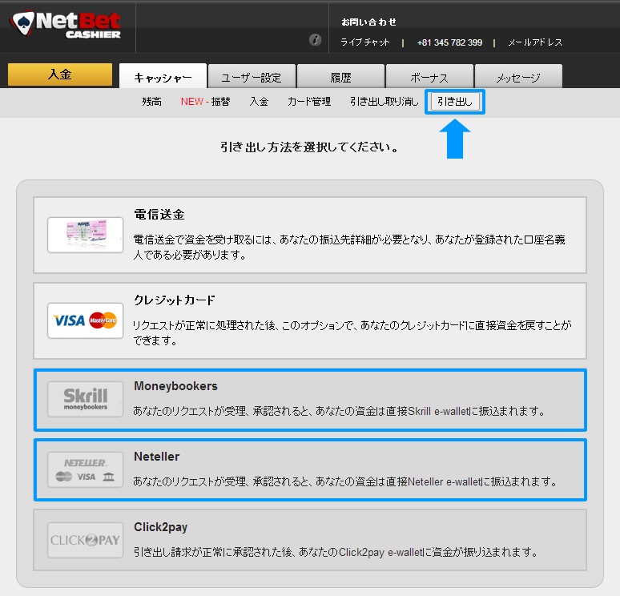Screen dimensions: 620x596
Task: Click the Visa MasterCard logo
Action: [86, 320]
